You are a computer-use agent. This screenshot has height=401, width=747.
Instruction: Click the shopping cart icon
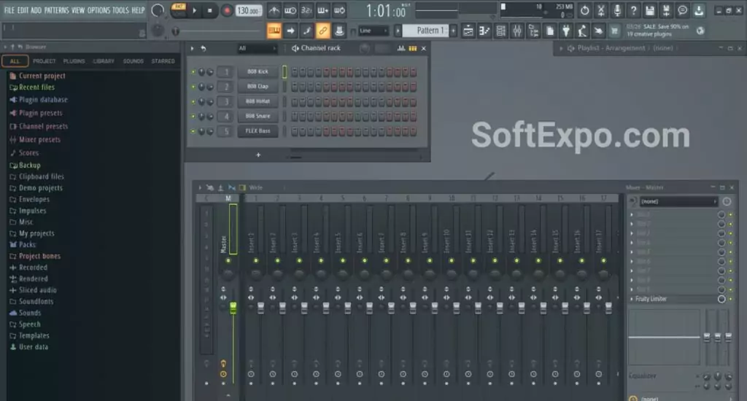(x=614, y=31)
